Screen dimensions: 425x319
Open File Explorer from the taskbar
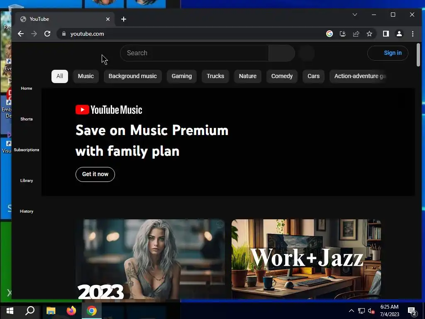[51, 311]
